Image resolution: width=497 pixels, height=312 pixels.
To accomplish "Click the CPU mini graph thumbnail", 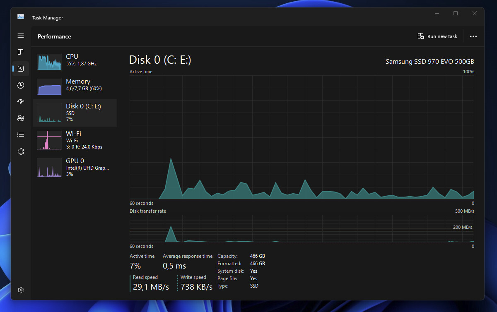I will (x=49, y=62).
